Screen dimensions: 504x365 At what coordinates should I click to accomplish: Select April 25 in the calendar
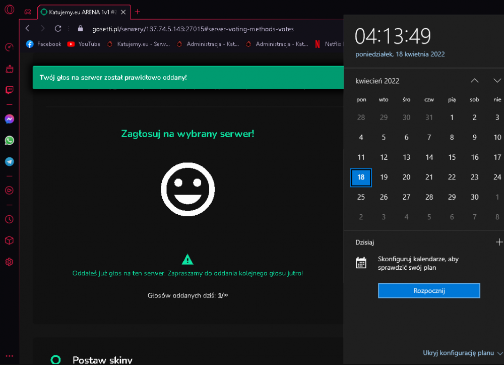tap(361, 197)
